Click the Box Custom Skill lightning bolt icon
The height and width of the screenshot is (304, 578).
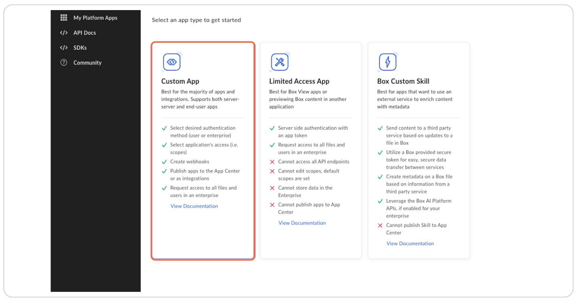(x=388, y=62)
